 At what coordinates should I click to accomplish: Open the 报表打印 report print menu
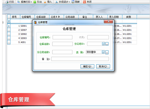tap(25, 2)
